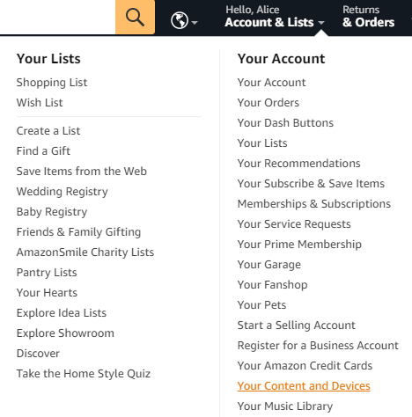Viewport: 412px width, 417px height.
Task: Open Shopping List
Action: coord(52,83)
